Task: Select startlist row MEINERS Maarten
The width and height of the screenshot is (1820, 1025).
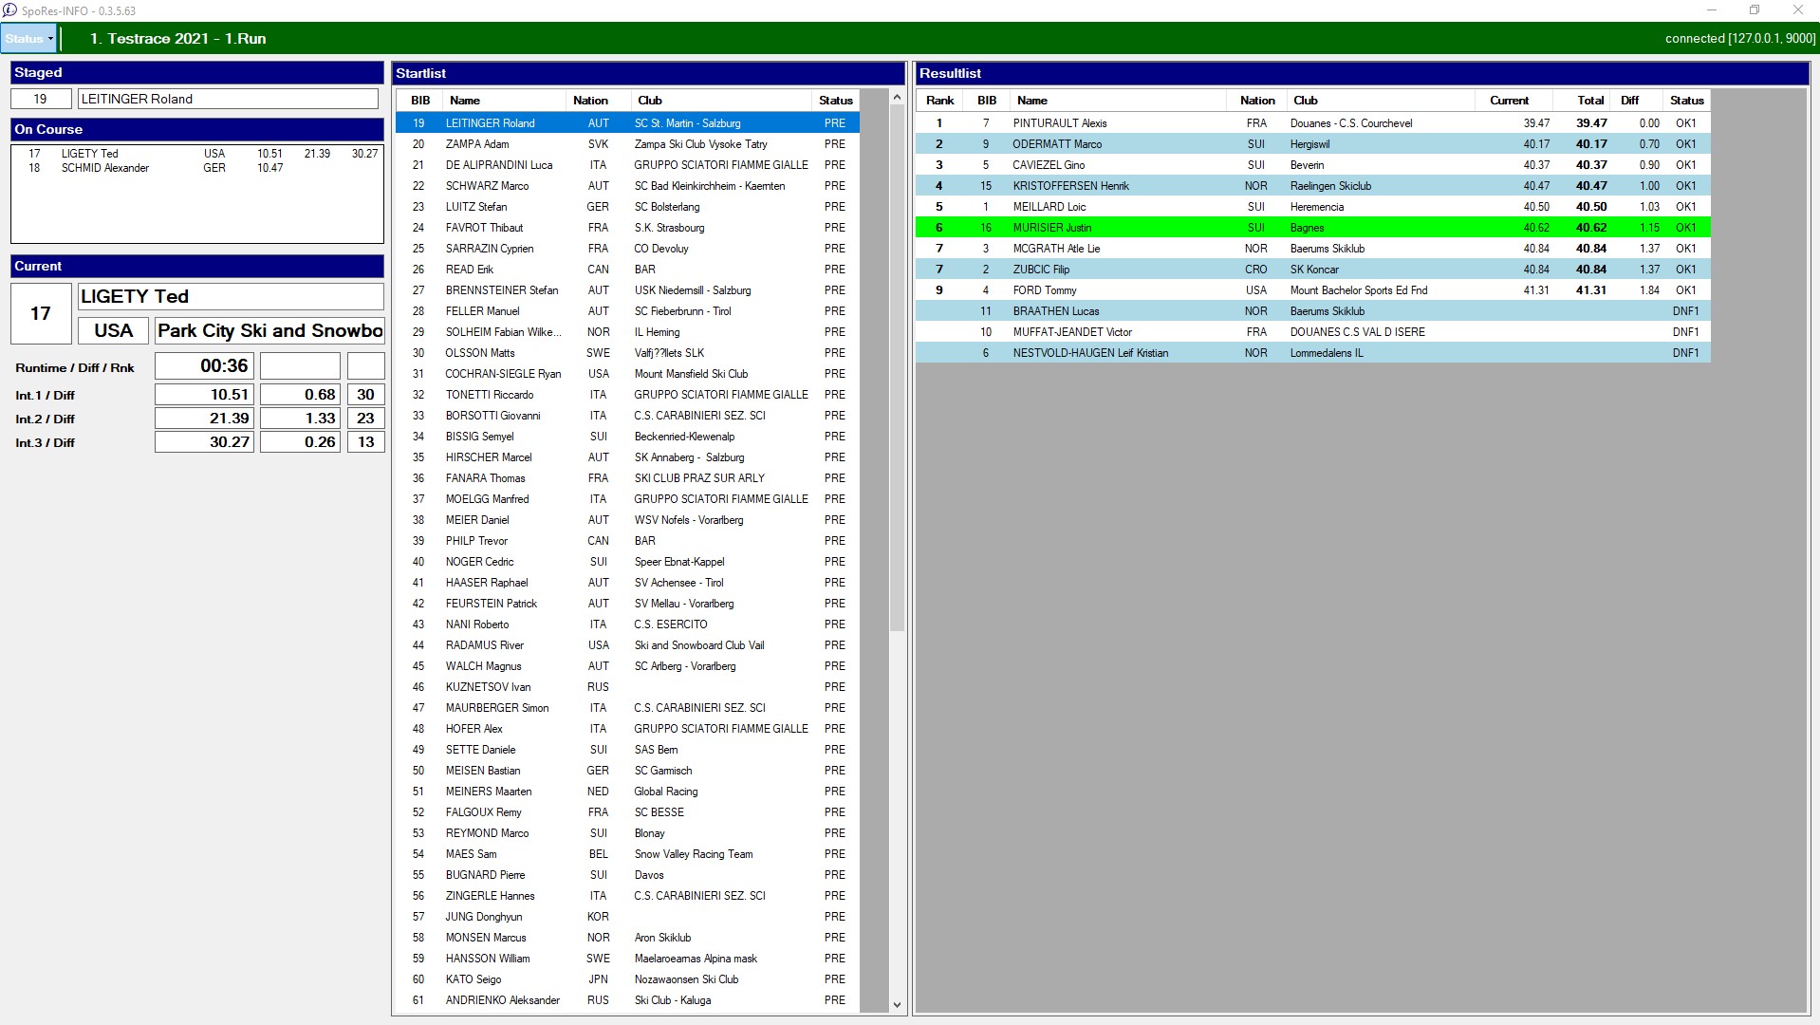Action: (627, 792)
